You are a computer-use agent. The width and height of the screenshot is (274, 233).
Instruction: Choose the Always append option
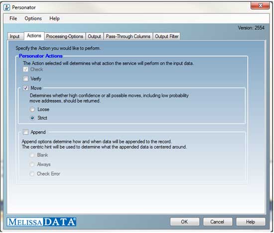point(32,164)
